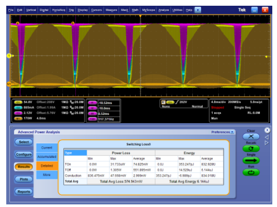
Task: Click the Clear X button
Action: point(251,136)
